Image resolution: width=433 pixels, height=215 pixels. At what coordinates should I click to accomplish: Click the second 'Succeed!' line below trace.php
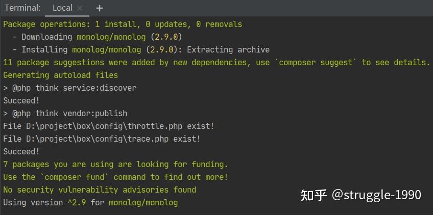[x=21, y=152]
